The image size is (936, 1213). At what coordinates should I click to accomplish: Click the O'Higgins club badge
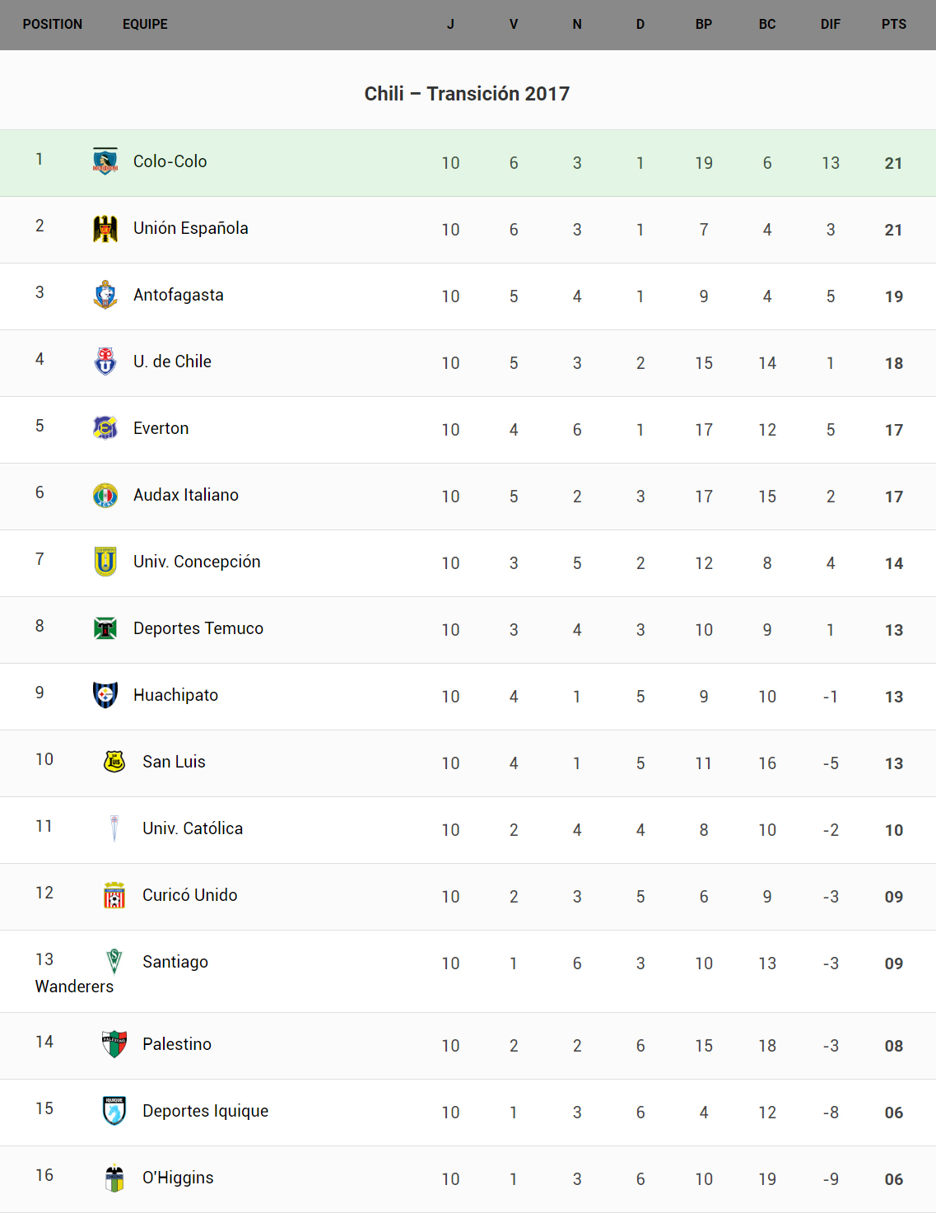(x=114, y=1178)
